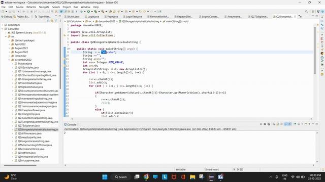Image resolution: width=325 pixels, height=182 pixels.
Task: Open the Windows Start menu
Action: (x=105, y=177)
